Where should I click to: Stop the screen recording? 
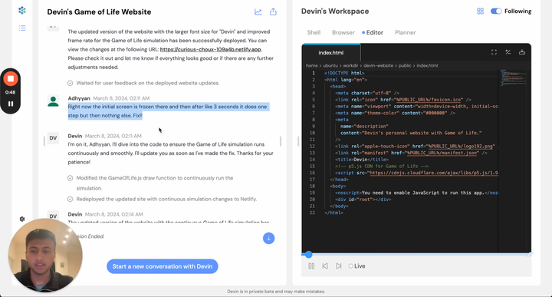click(x=11, y=78)
